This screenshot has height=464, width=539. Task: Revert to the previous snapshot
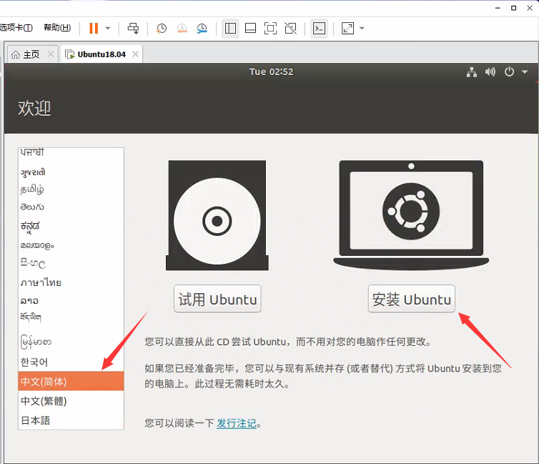point(182,28)
